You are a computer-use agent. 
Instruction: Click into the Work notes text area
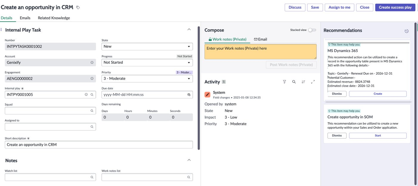pyautogui.click(x=260, y=52)
